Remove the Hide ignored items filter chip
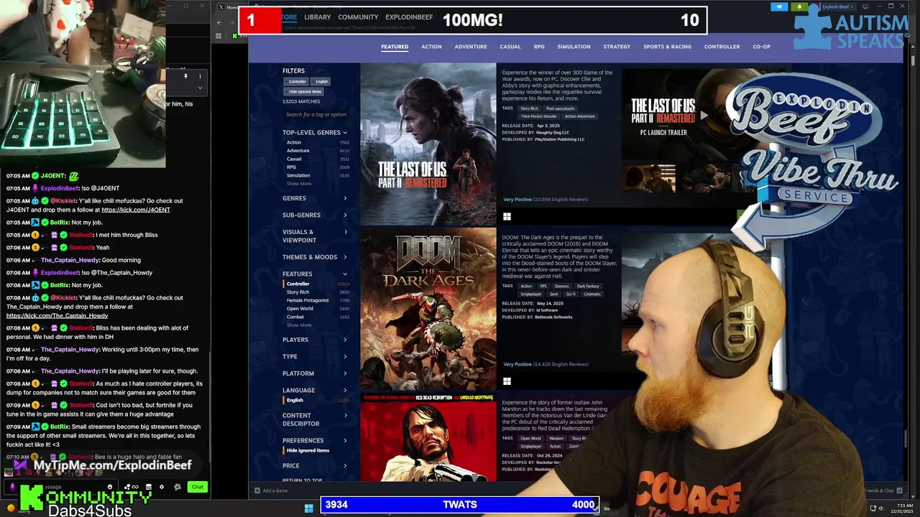The image size is (920, 517). click(305, 92)
